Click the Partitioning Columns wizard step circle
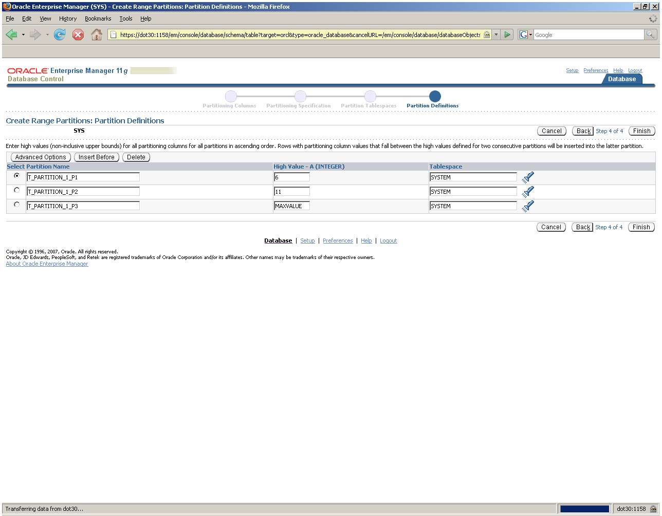Screen dimensions: 662x516 point(231,96)
